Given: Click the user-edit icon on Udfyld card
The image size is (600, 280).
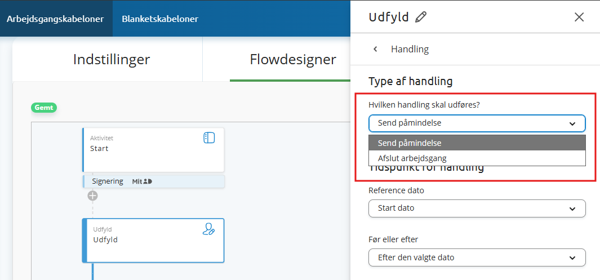Looking at the screenshot, I should coord(208,229).
